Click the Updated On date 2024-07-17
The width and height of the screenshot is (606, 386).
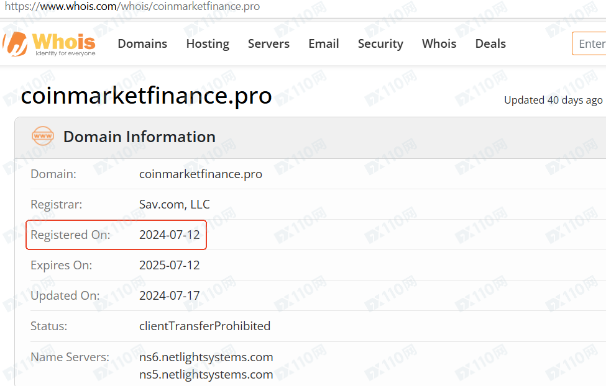pyautogui.click(x=169, y=295)
